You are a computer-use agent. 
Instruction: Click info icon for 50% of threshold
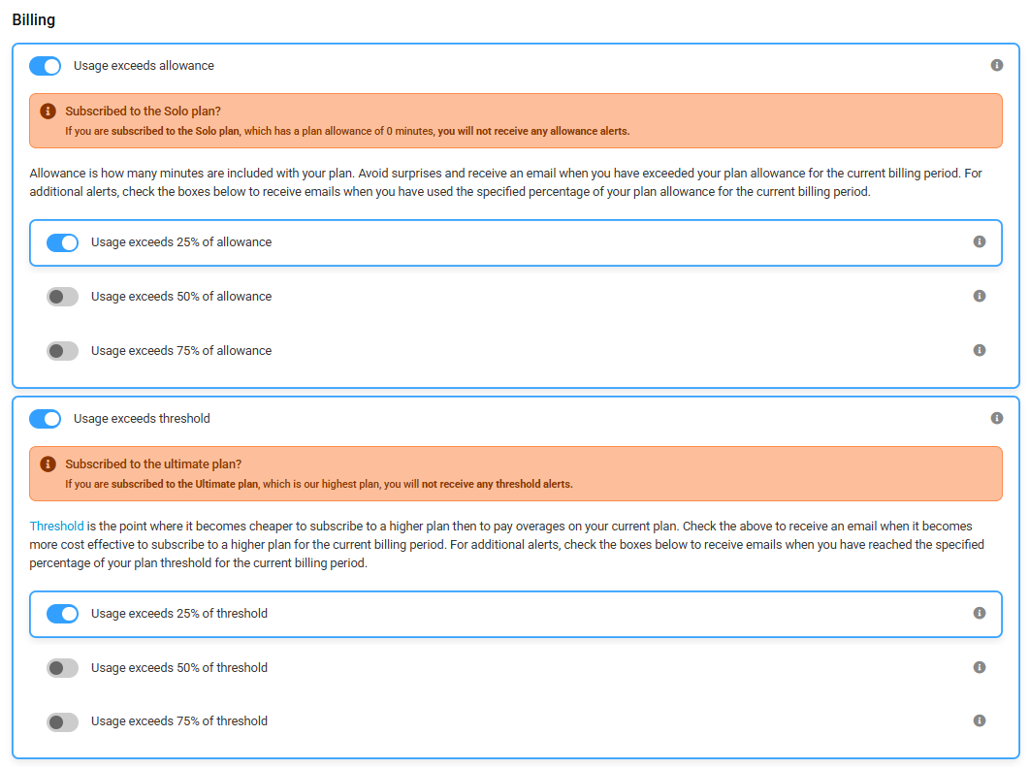pos(980,667)
